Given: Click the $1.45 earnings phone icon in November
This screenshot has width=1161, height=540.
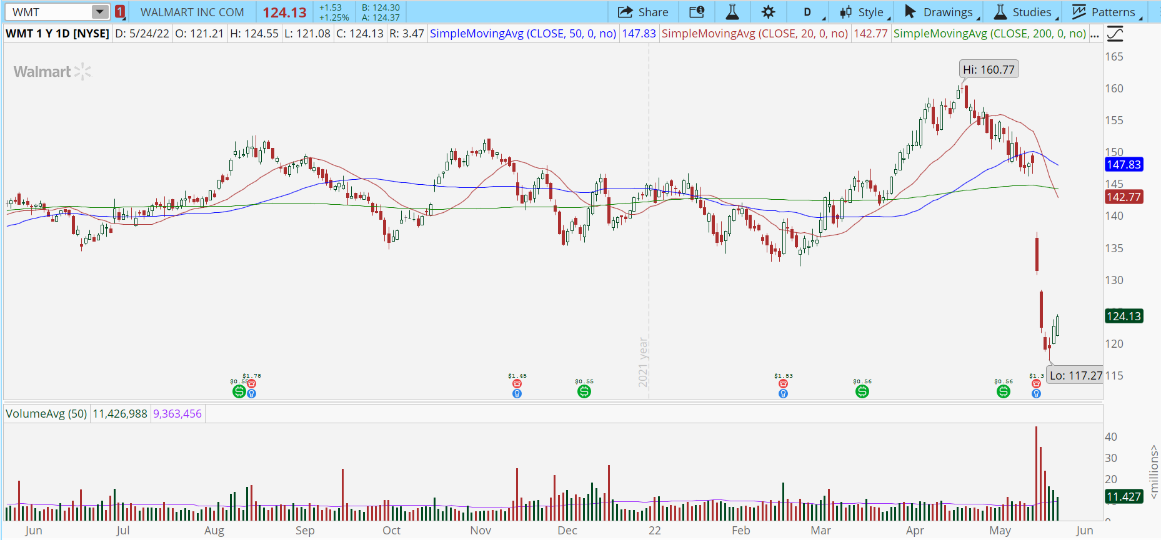Looking at the screenshot, I should (517, 384).
